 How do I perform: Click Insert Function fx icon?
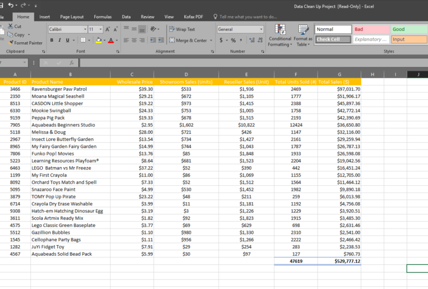(x=72, y=63)
